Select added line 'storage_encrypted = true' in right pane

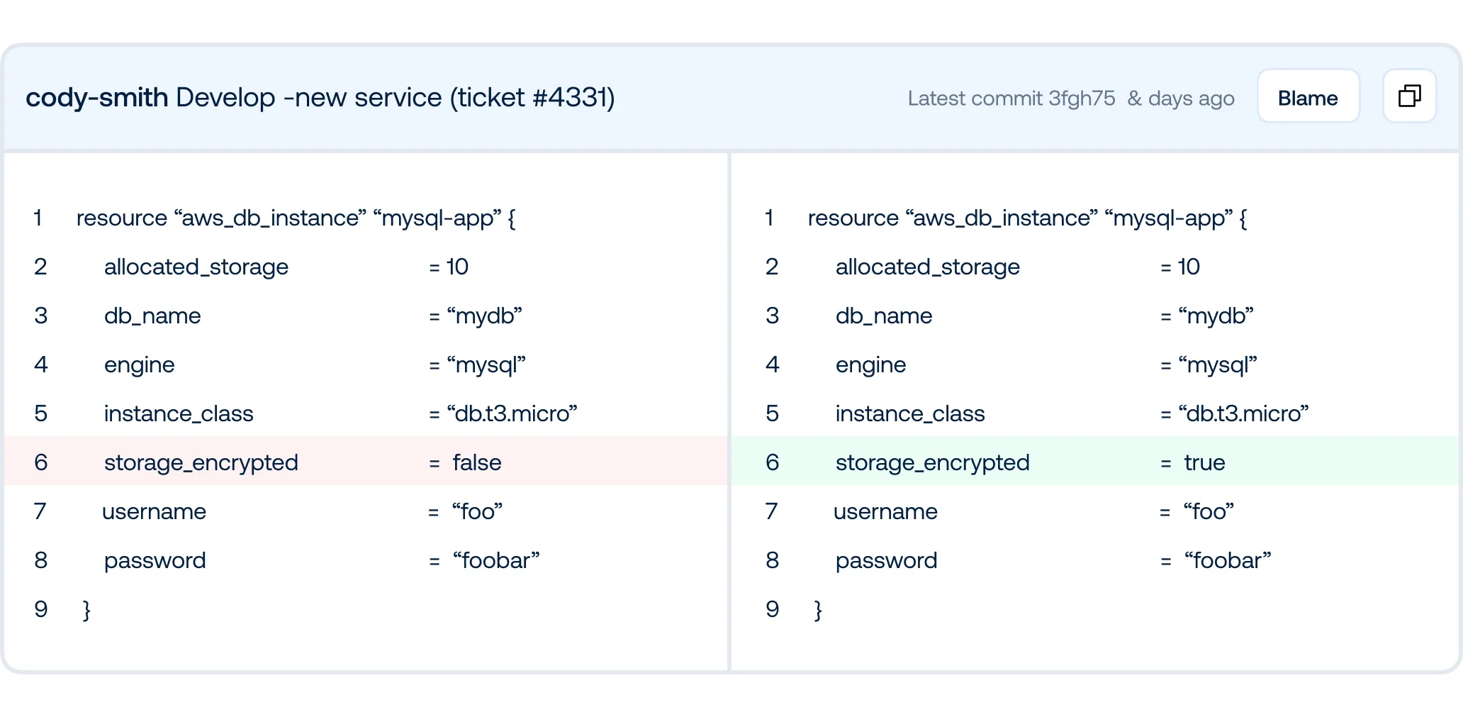coord(1096,461)
